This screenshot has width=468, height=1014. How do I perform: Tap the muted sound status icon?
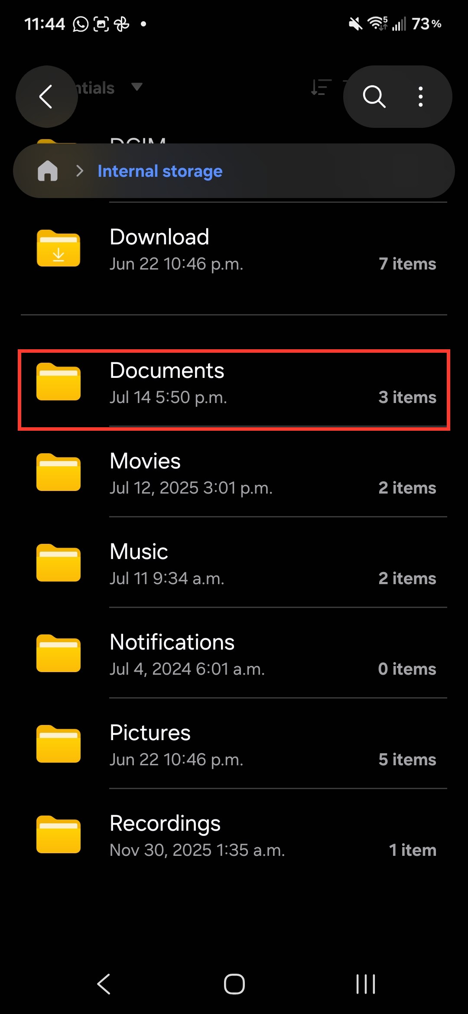[355, 24]
